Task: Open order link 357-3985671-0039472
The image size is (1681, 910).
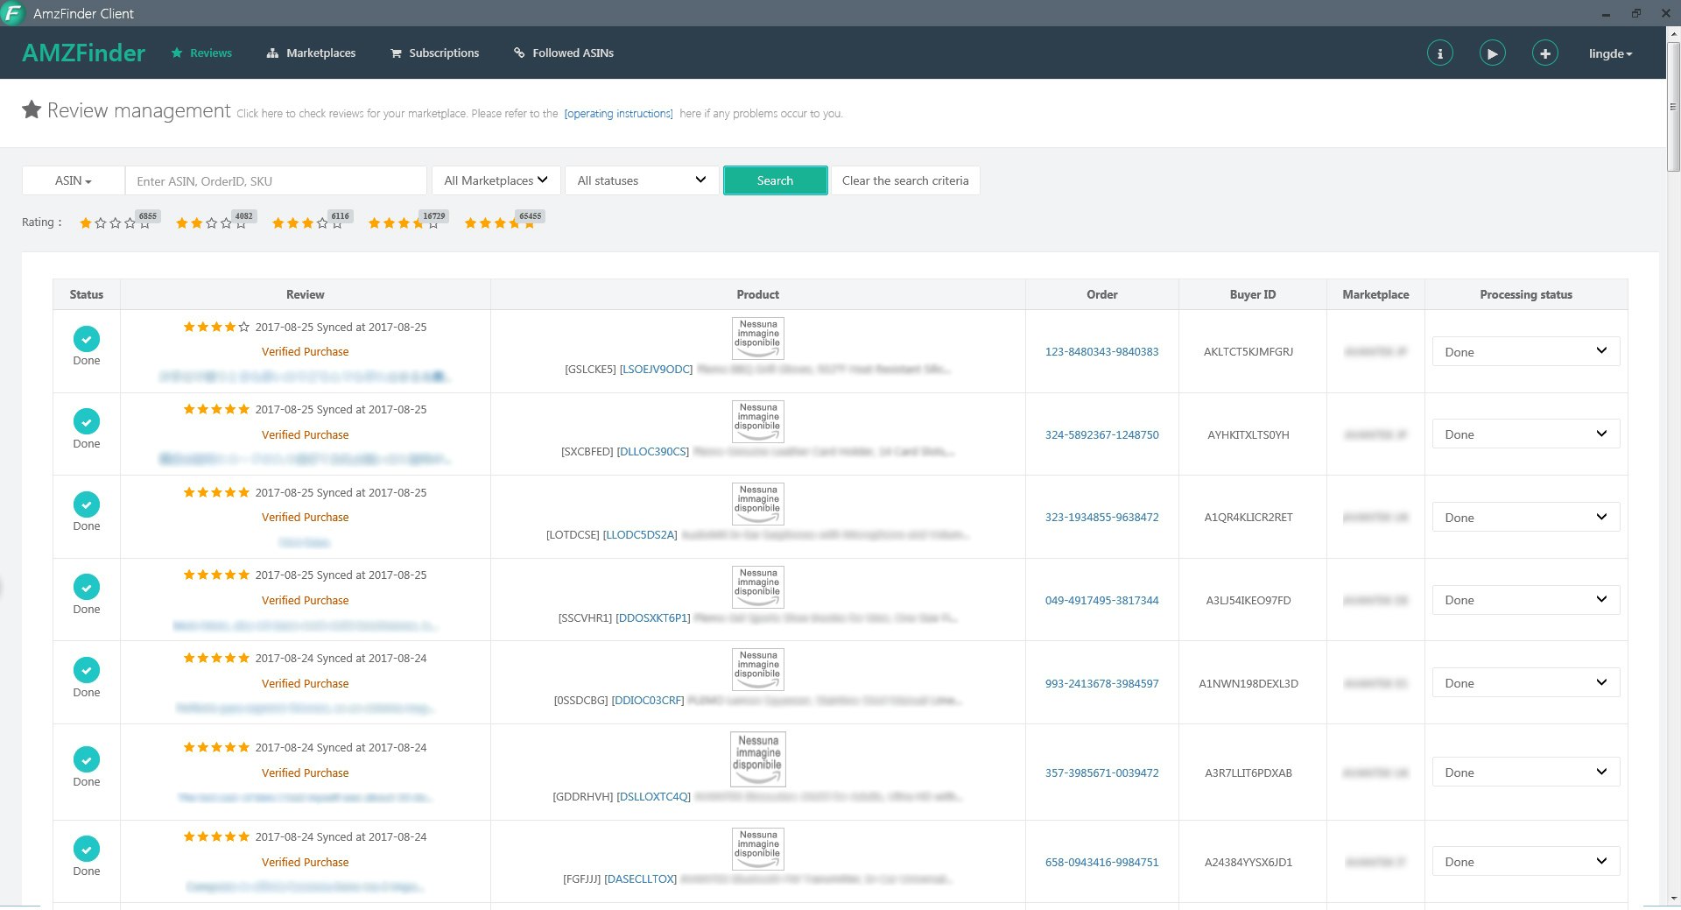Action: coord(1101,772)
